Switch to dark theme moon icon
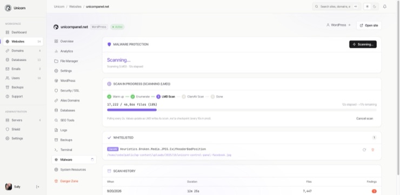 375,6
